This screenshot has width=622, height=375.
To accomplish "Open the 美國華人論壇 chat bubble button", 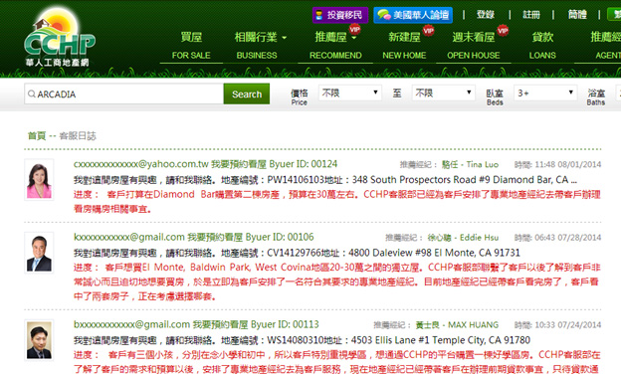I will [413, 15].
